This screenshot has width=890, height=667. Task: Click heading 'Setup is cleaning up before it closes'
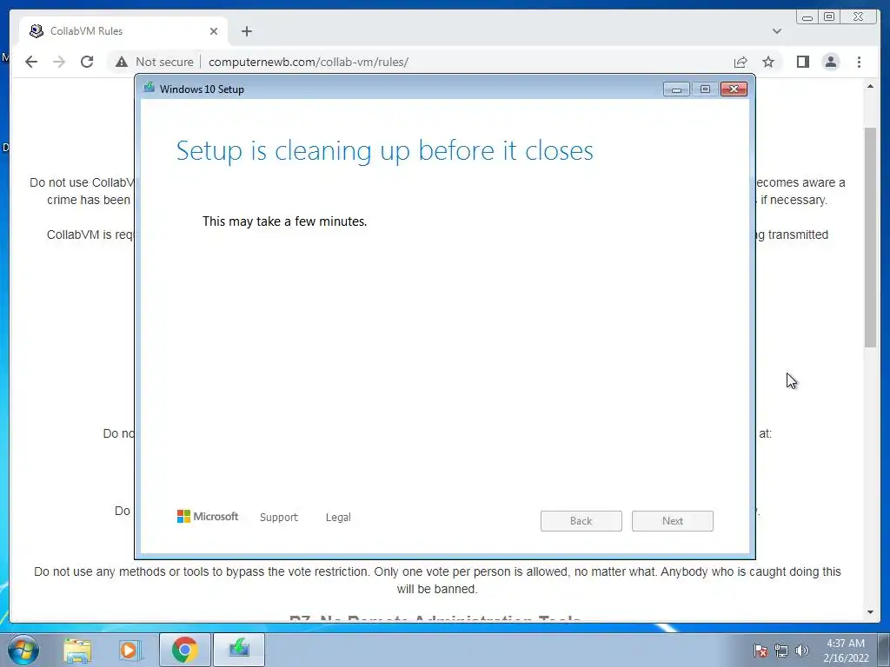[385, 151]
